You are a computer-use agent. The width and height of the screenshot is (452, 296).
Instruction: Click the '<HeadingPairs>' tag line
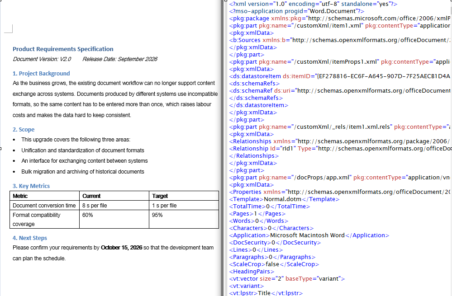click(x=252, y=272)
